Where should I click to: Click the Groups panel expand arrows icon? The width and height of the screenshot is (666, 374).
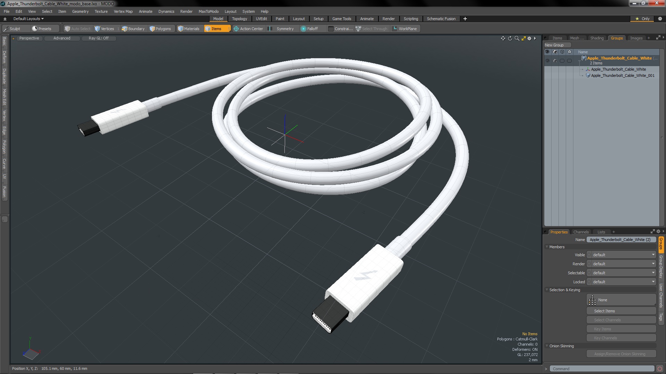[658, 38]
